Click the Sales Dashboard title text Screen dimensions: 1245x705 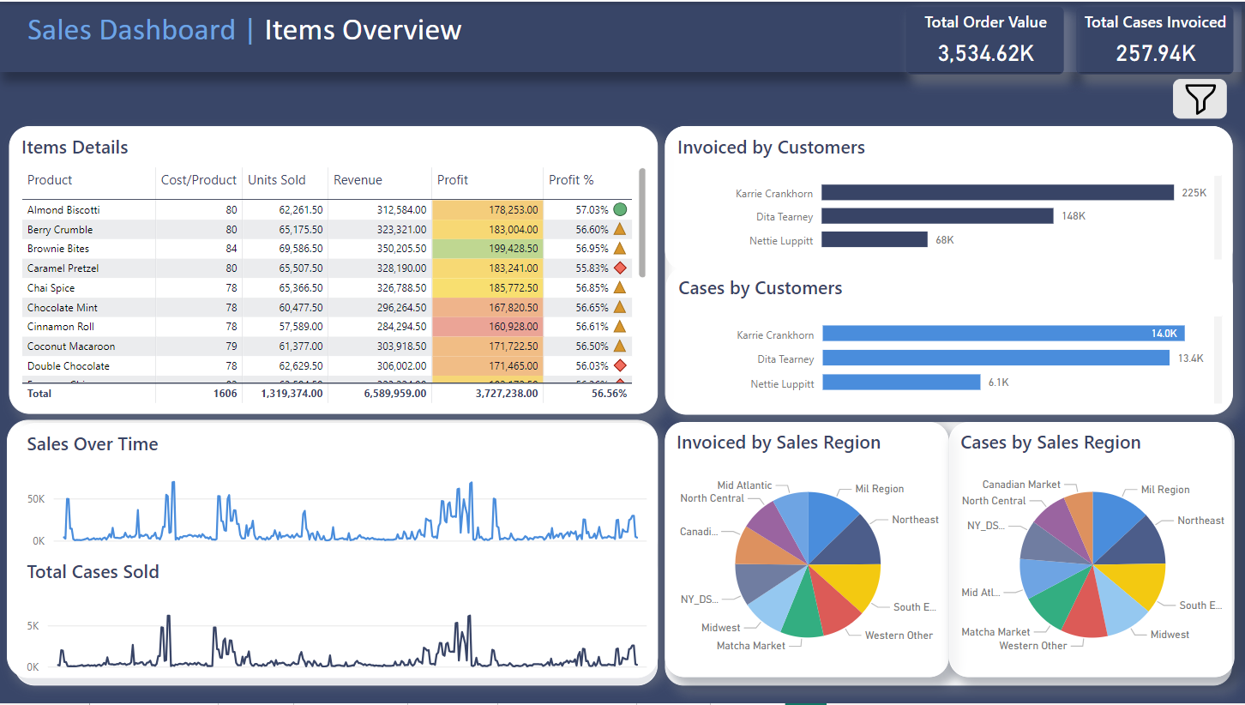(131, 30)
